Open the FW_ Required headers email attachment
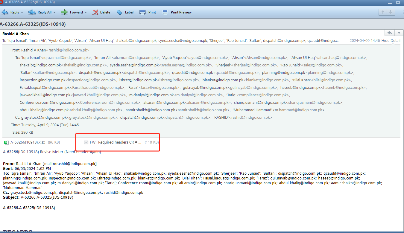Viewport: 404px width, 233px height. (x=115, y=142)
